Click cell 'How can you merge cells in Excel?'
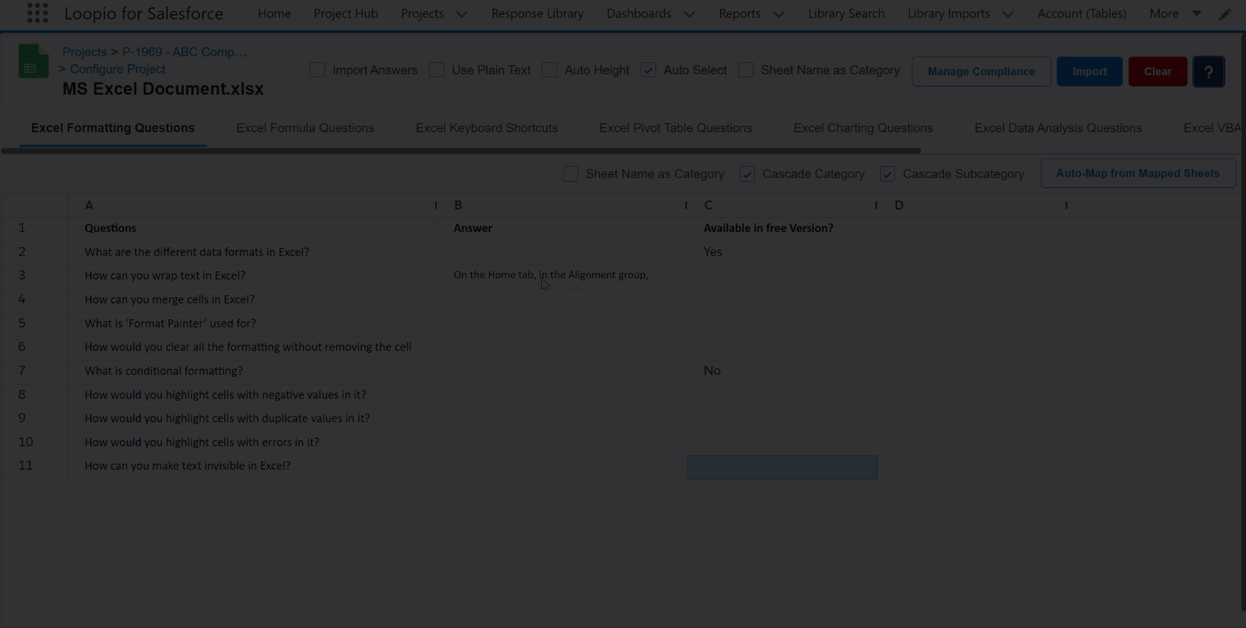The image size is (1246, 628). point(253,299)
